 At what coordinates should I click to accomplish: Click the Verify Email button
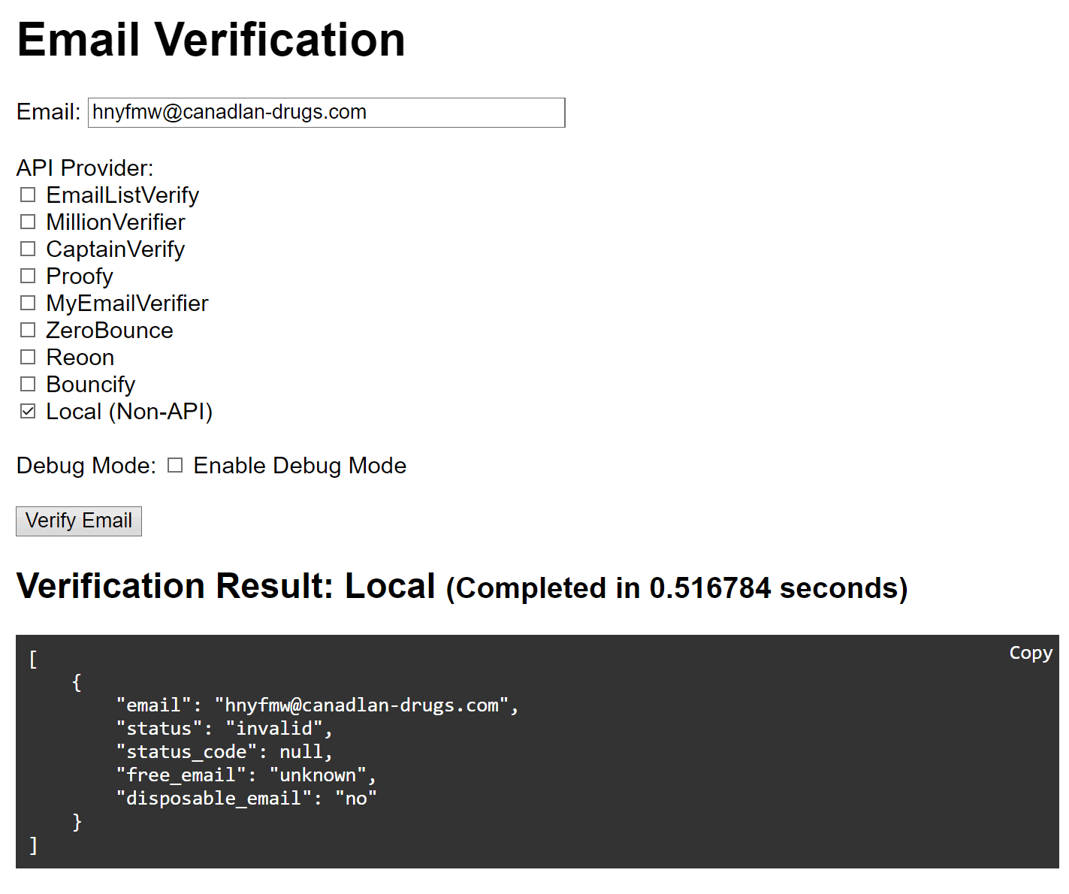pyautogui.click(x=79, y=521)
